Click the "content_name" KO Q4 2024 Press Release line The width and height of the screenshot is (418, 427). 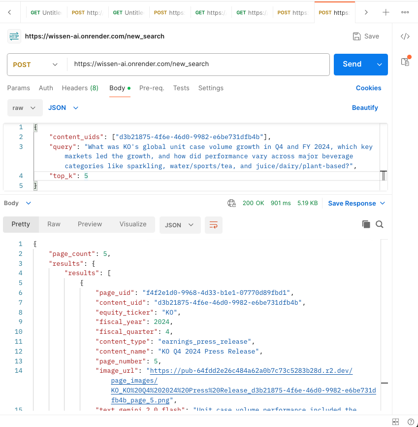pos(179,351)
